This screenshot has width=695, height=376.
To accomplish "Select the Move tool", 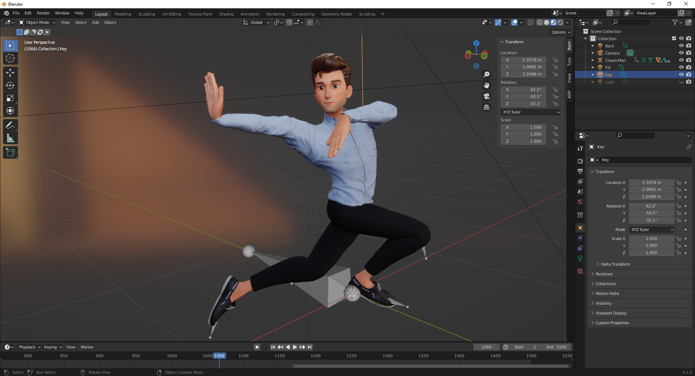I will pos(10,73).
